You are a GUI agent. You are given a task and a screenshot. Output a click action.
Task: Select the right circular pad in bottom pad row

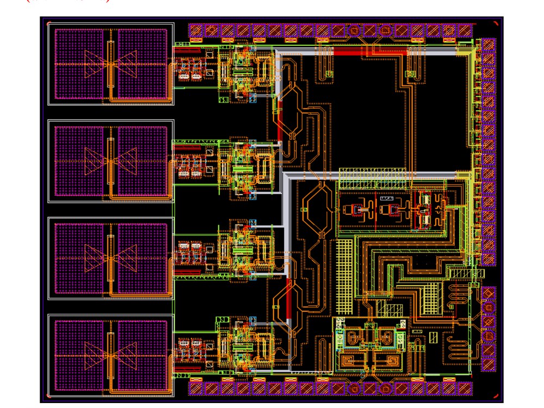click(x=386, y=388)
